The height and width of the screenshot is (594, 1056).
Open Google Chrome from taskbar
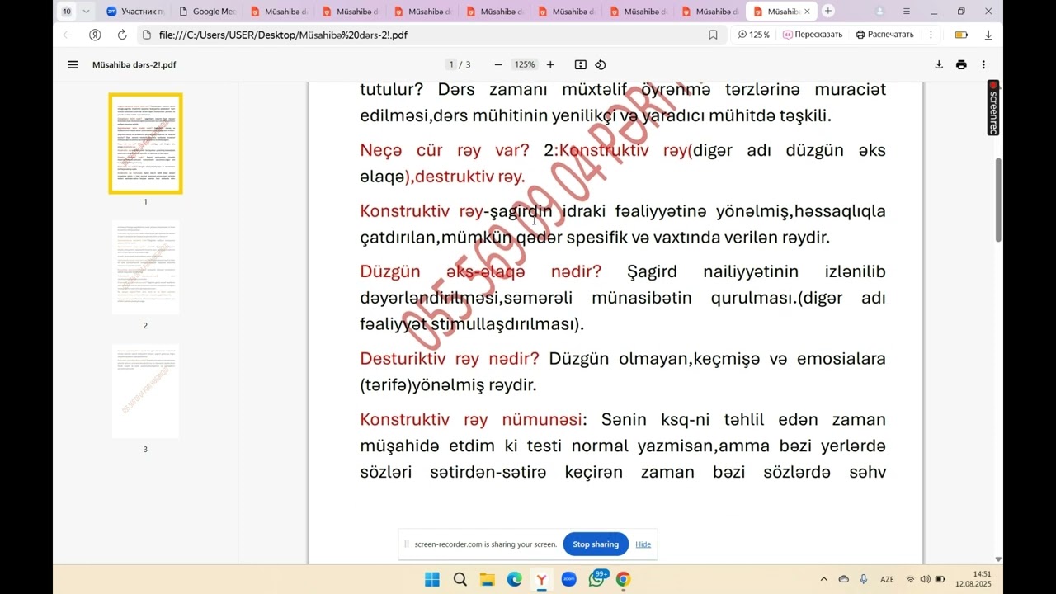coord(623,579)
